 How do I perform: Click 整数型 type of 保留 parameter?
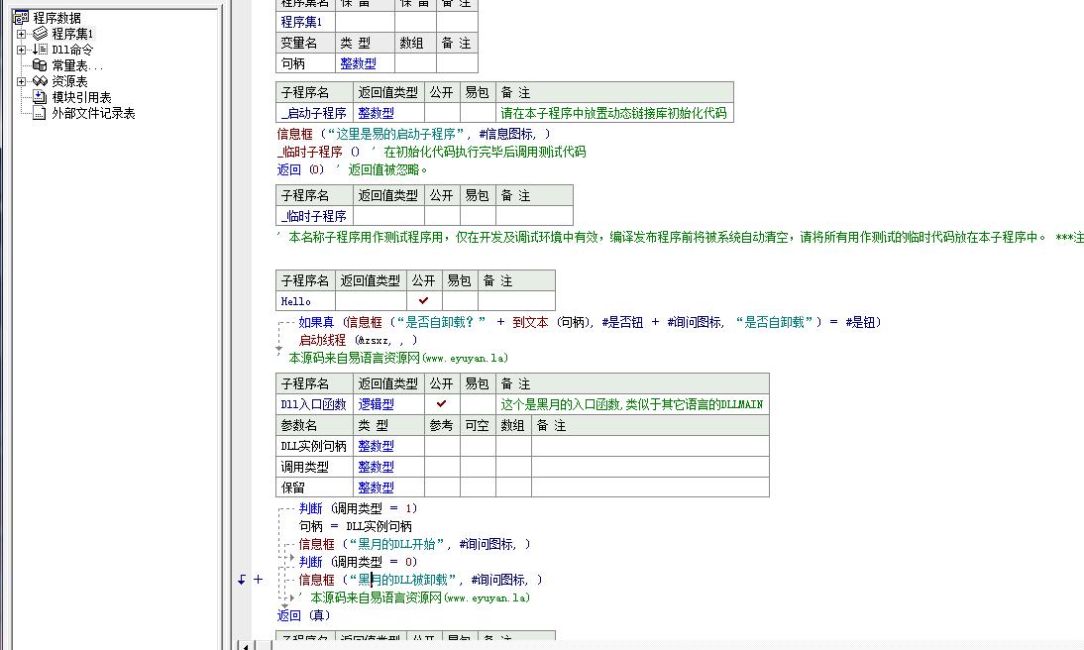pyautogui.click(x=377, y=487)
